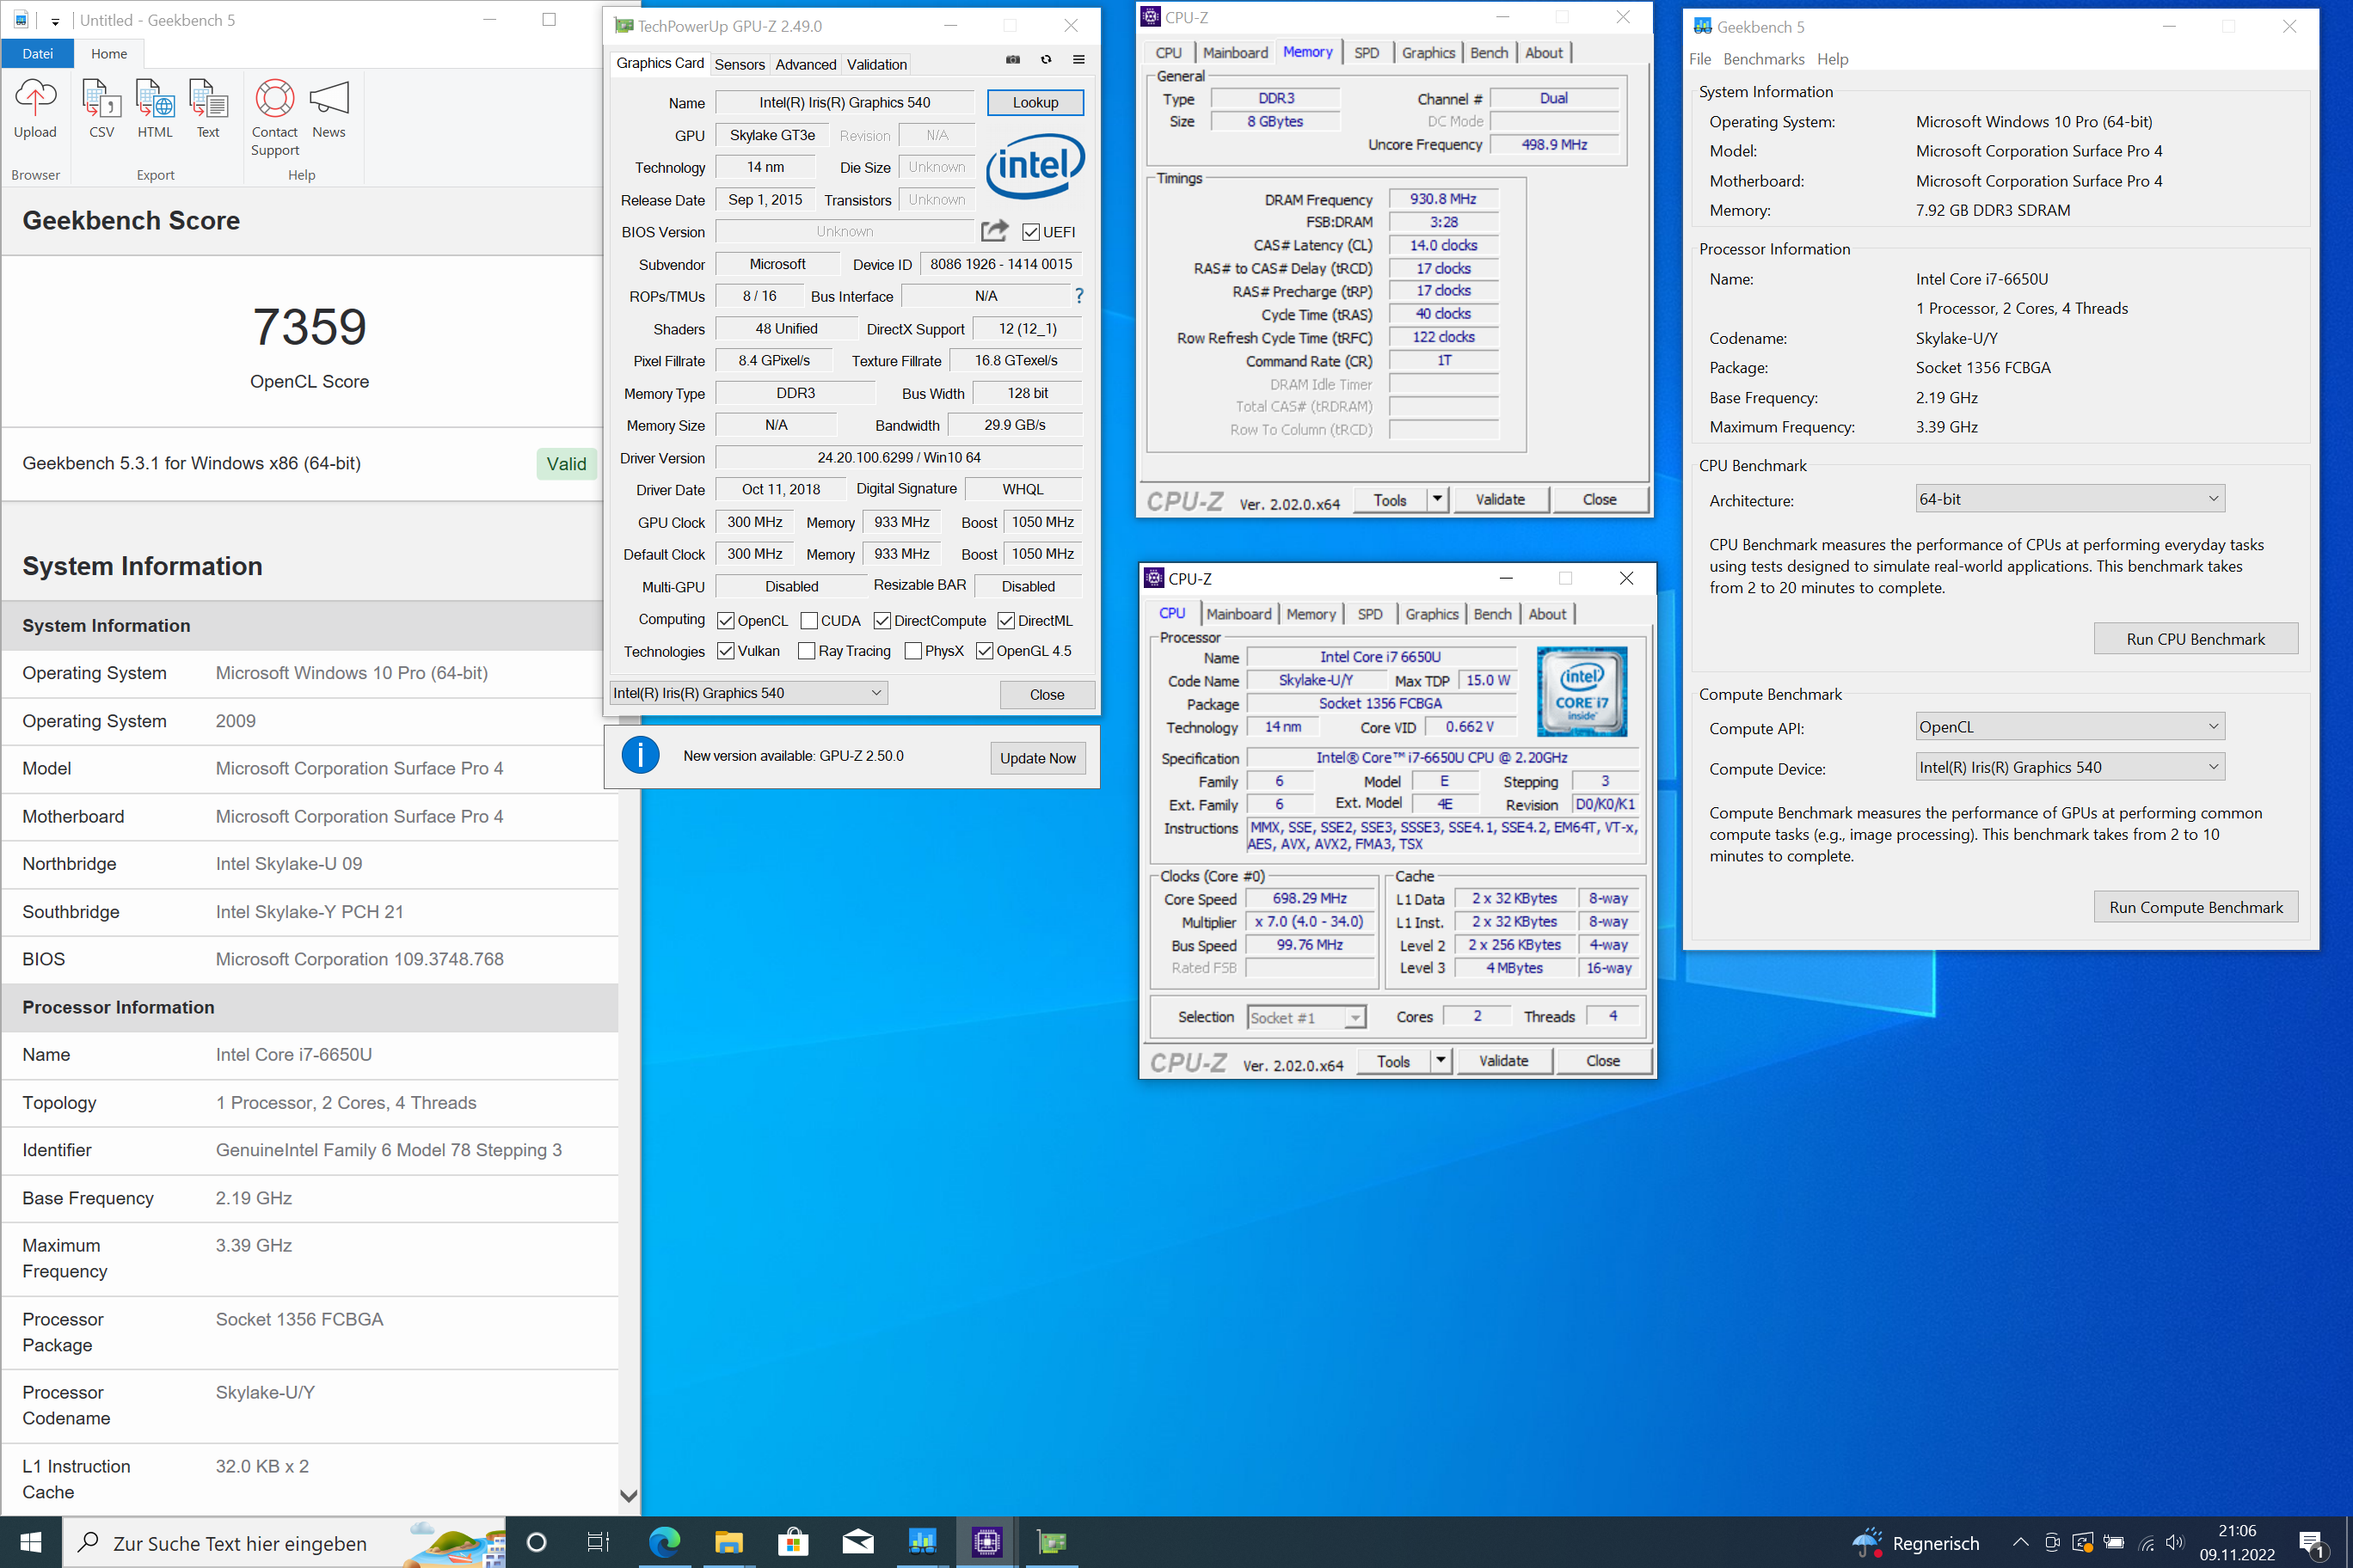The width and height of the screenshot is (2353, 1568).
Task: Open the Architecture 64-bit dropdown
Action: tap(2069, 498)
